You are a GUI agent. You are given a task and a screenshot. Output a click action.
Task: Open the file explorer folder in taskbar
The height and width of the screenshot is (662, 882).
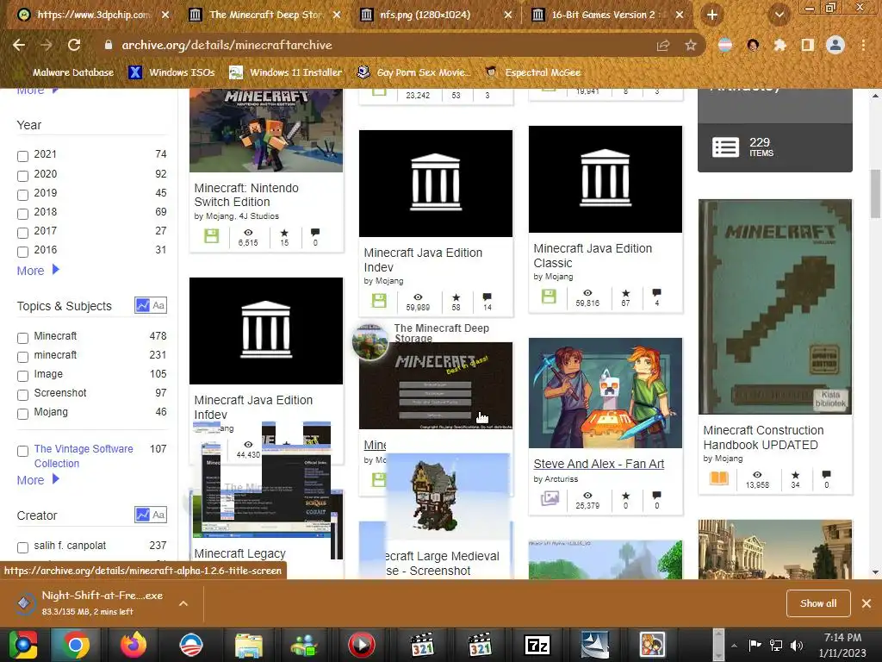249,645
